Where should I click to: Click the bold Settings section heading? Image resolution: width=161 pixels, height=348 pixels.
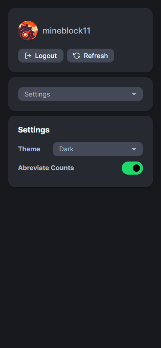tap(34, 130)
